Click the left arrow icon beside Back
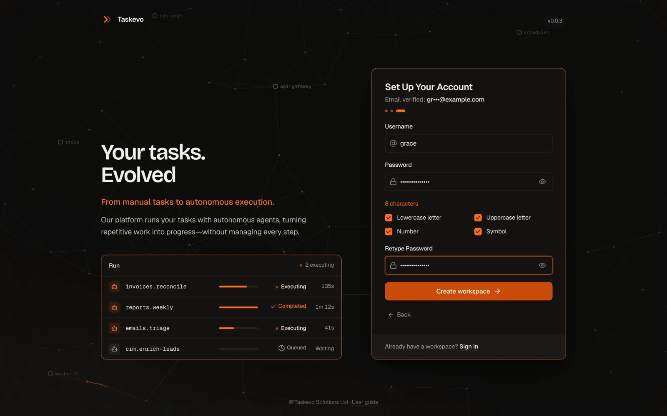 (x=391, y=315)
